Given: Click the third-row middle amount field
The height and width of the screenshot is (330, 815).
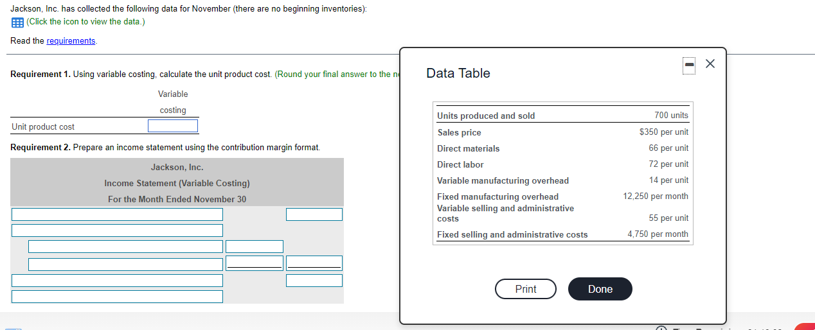Looking at the screenshot, I should click(x=255, y=247).
